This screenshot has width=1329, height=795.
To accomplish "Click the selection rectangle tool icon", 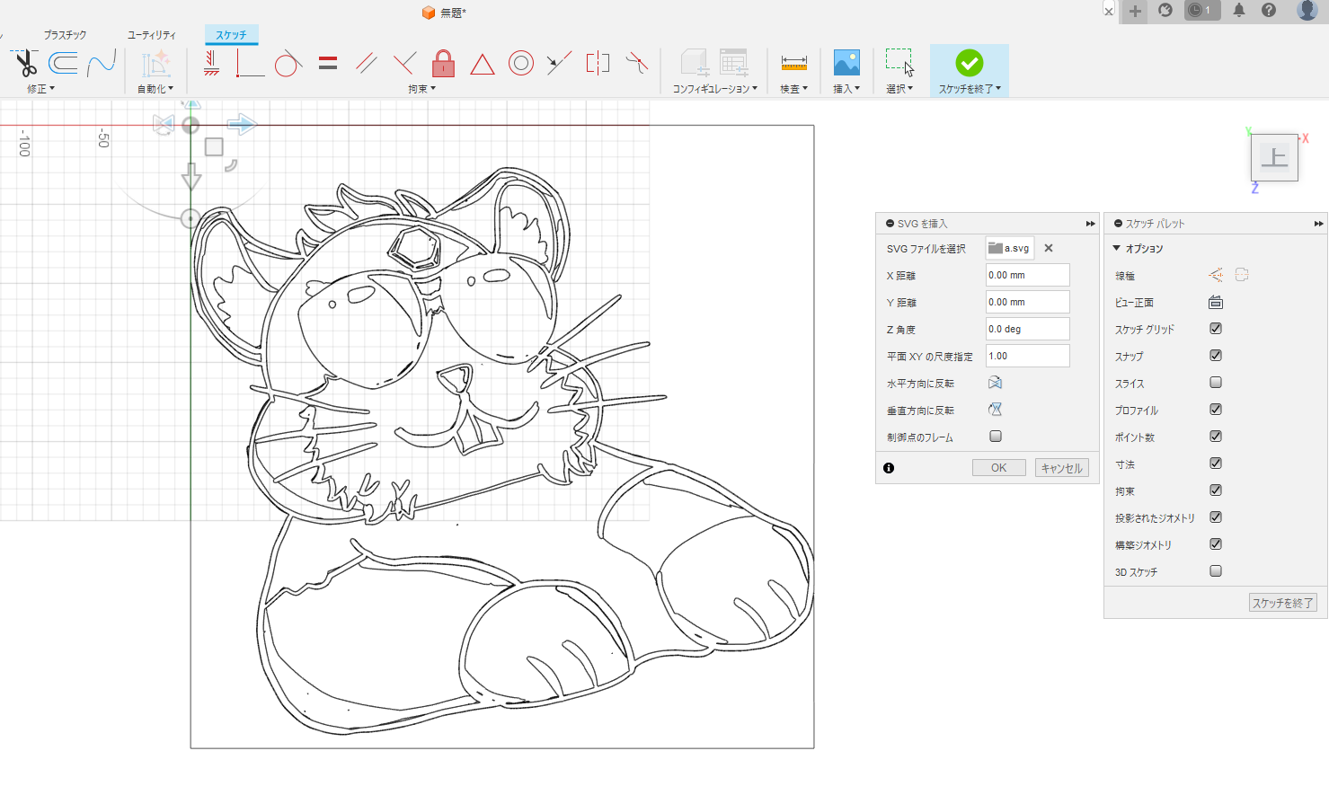I will [899, 63].
